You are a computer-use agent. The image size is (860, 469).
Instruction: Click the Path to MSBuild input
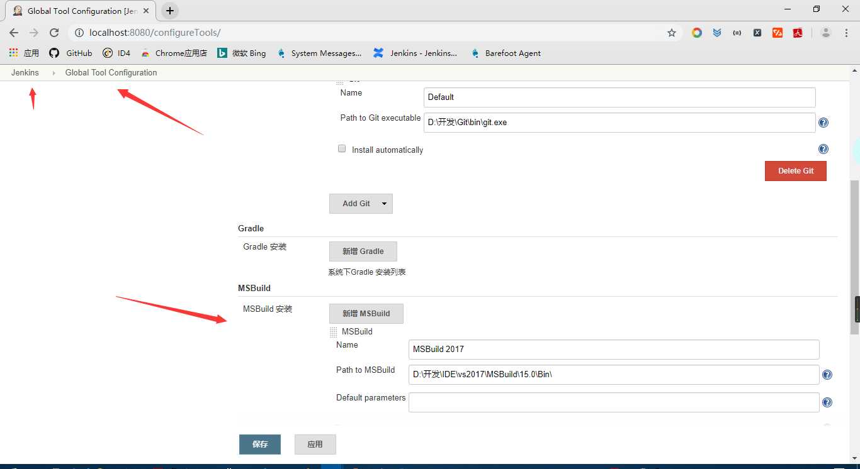pos(614,375)
